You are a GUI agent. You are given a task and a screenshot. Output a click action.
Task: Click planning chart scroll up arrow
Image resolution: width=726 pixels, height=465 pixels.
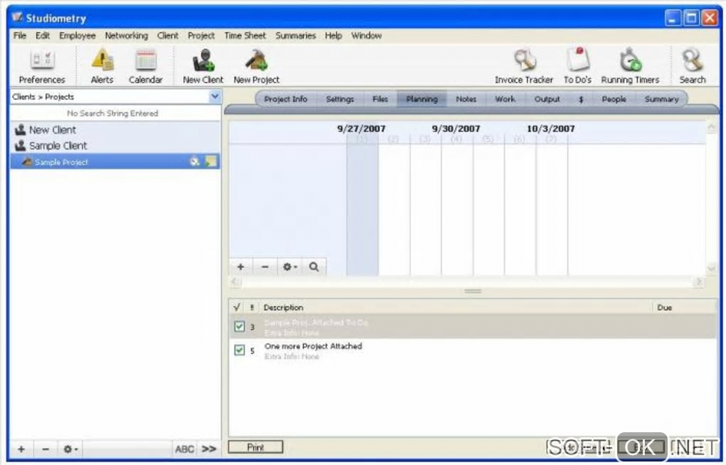pos(711,127)
